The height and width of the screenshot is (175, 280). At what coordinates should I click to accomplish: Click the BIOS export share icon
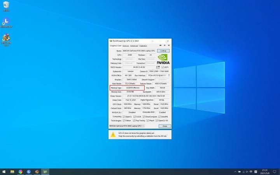[x=158, y=67]
